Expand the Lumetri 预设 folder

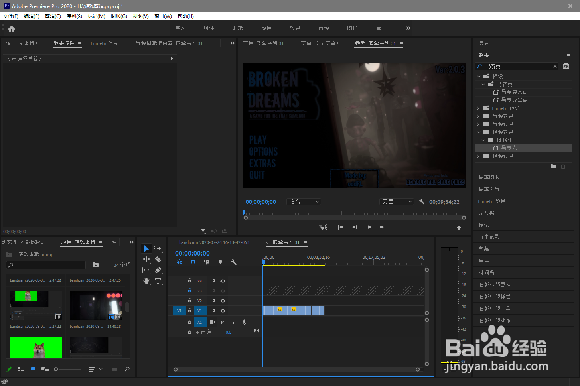[478, 108]
